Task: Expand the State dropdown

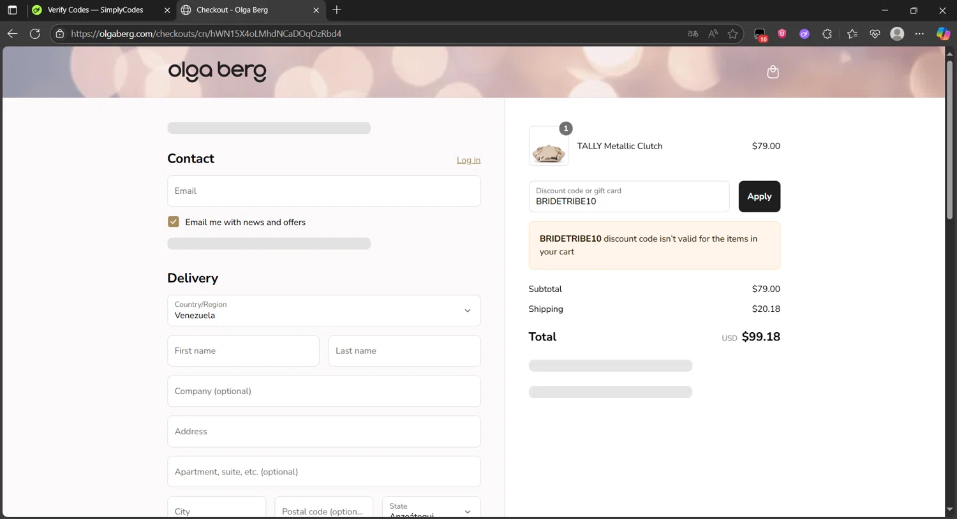Action: pyautogui.click(x=431, y=508)
